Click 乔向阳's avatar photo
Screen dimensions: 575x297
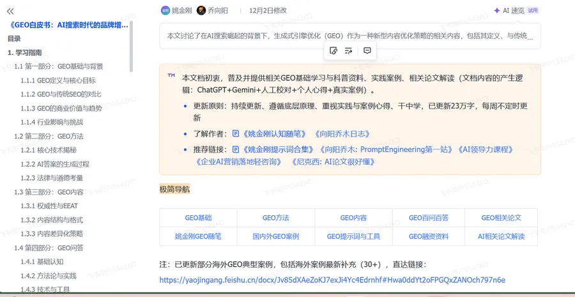point(201,11)
